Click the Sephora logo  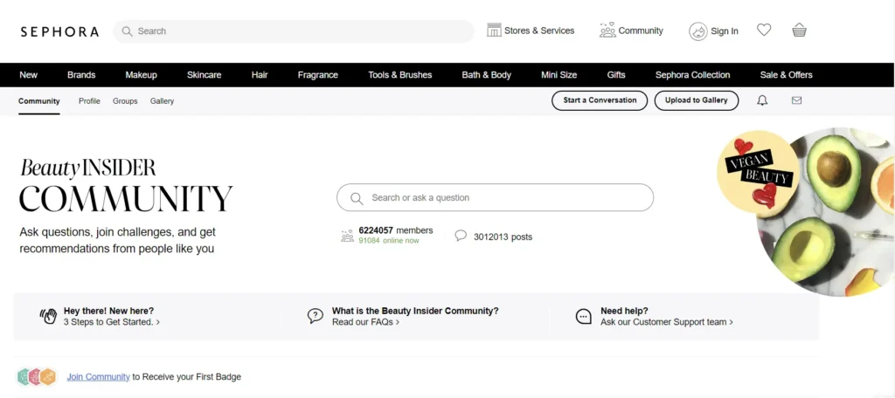click(x=59, y=31)
